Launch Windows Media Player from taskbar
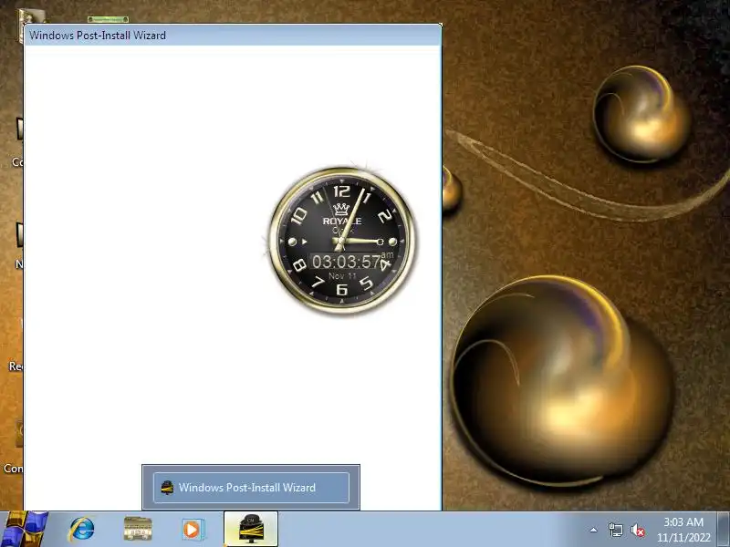This screenshot has width=730, height=547. (x=192, y=530)
